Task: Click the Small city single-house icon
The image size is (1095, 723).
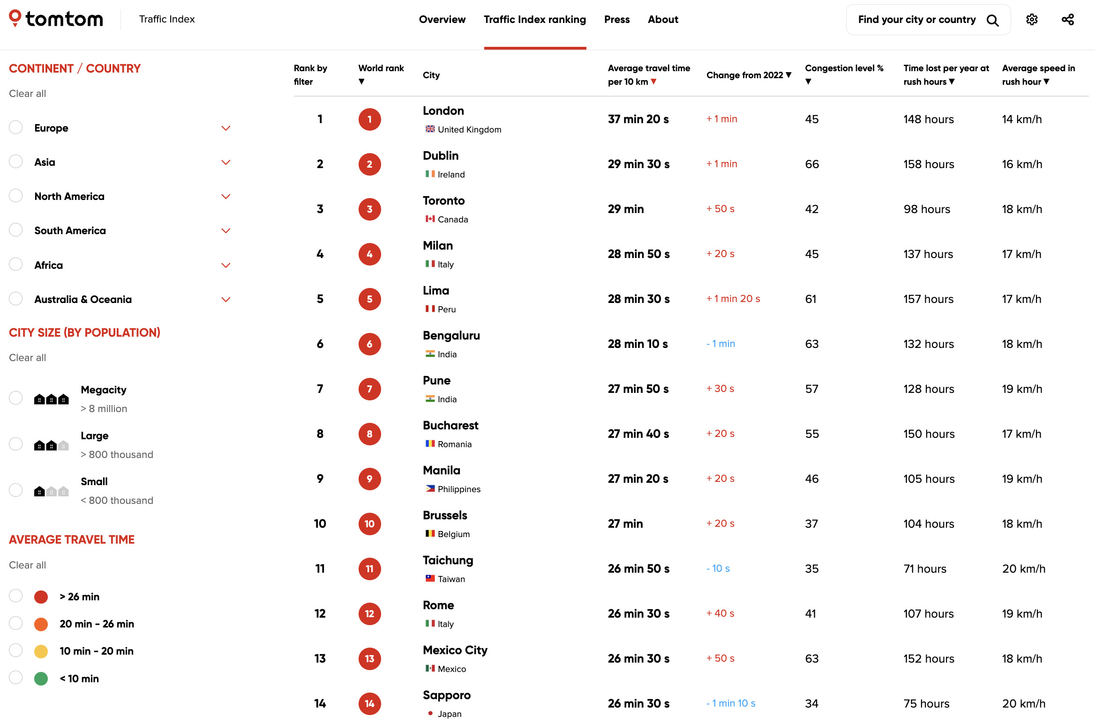Action: click(x=51, y=491)
